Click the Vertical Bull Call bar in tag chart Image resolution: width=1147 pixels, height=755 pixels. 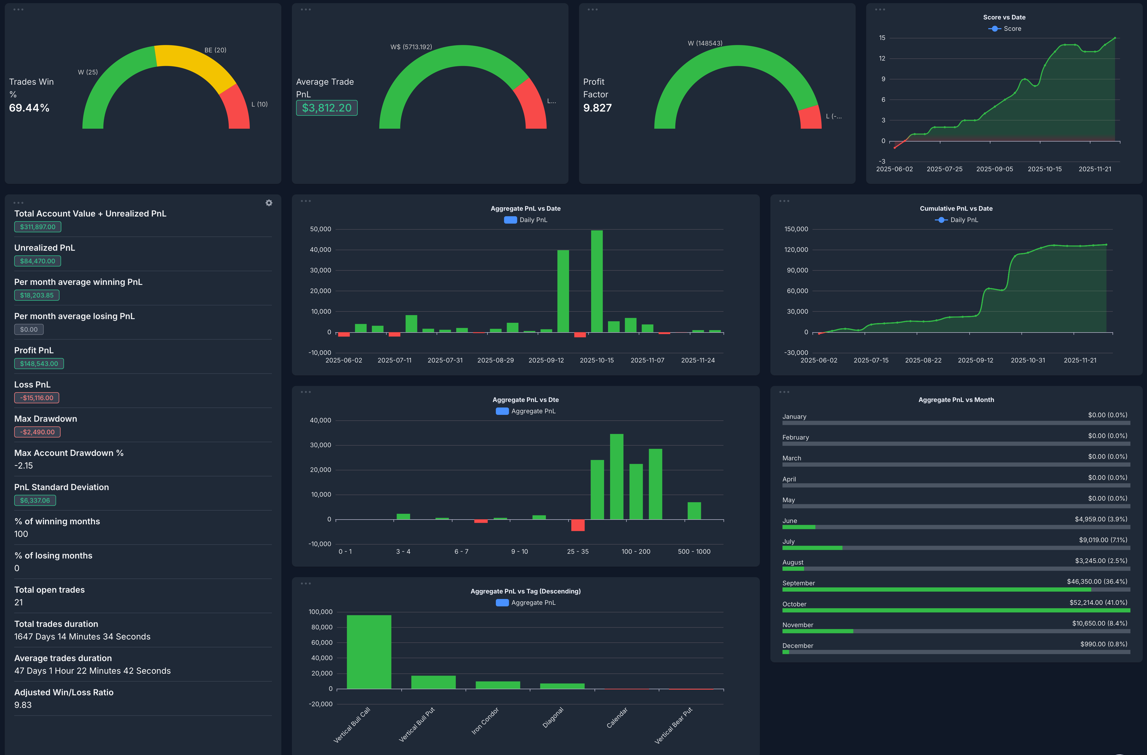(369, 652)
